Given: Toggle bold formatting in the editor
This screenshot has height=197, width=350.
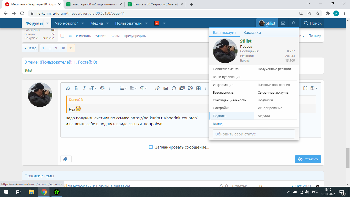Looking at the screenshot, I should tap(76, 88).
